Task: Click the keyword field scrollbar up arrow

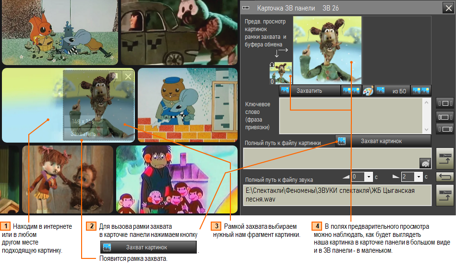Action: coord(426,102)
